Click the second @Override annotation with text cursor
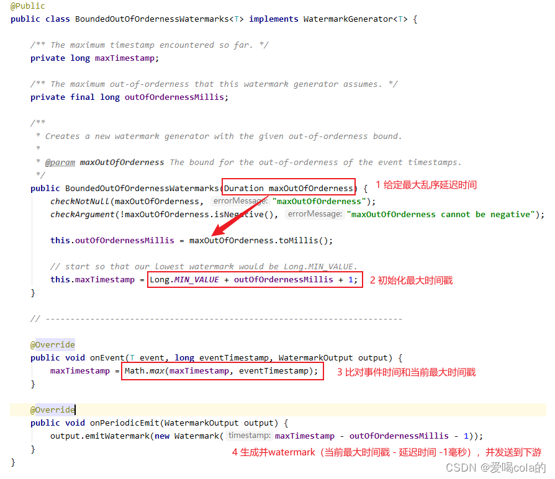555x479 pixels. tap(52, 410)
